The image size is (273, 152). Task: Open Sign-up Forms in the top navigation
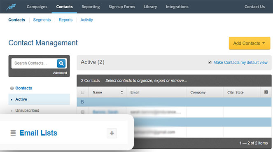122,7
